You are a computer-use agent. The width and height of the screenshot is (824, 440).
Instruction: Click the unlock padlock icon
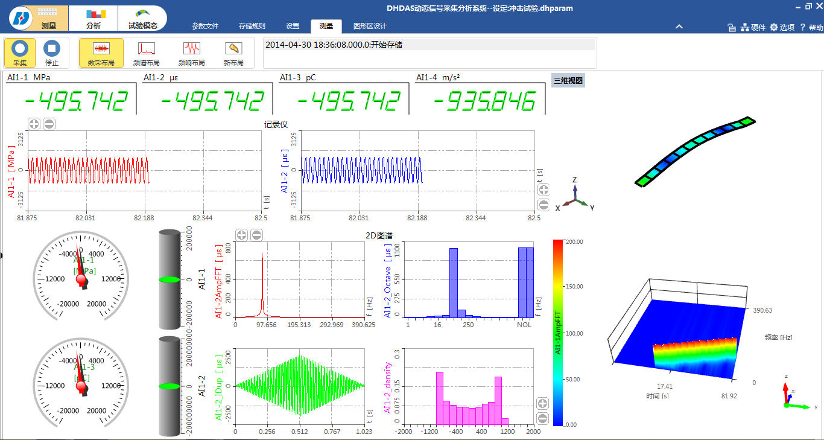731,28
